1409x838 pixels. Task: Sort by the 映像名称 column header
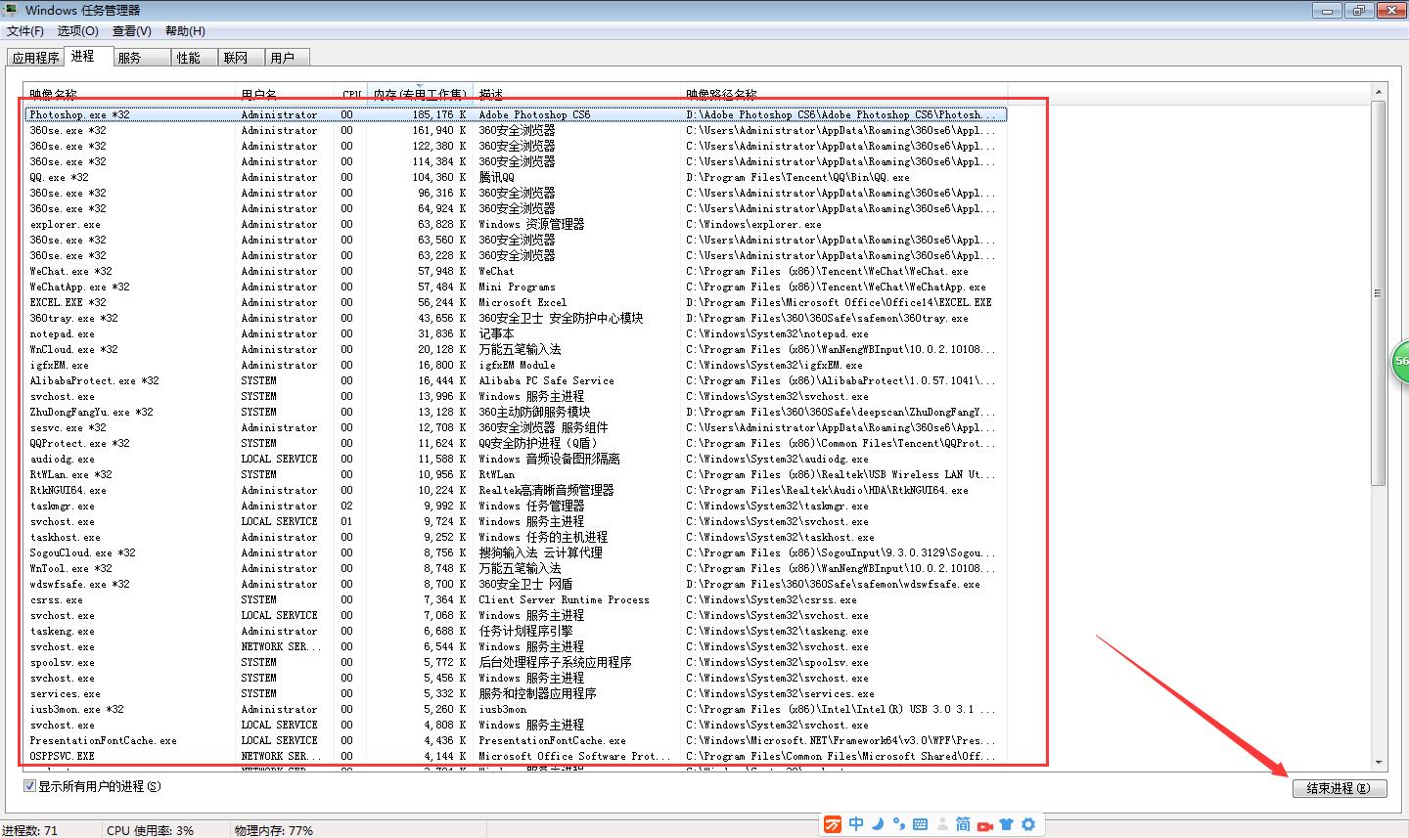131,94
